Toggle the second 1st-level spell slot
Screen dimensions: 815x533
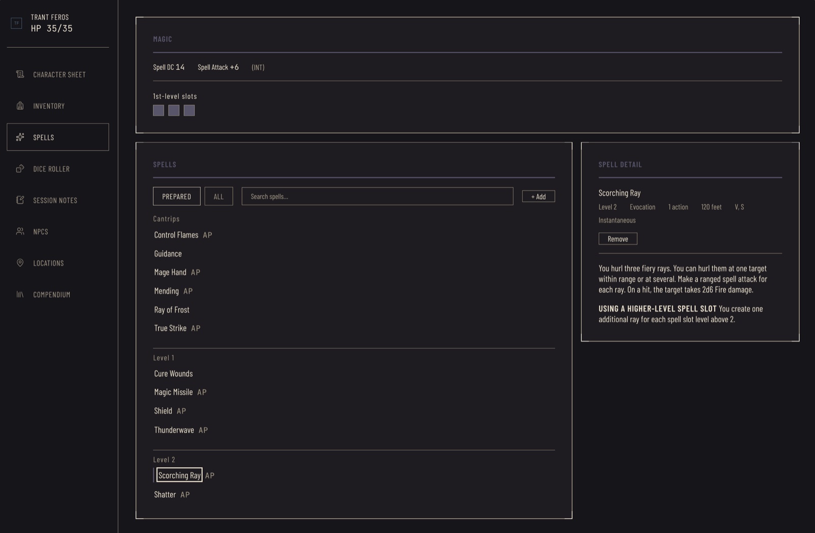tap(174, 111)
